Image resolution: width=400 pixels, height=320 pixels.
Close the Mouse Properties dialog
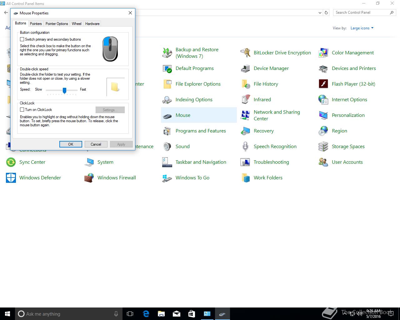coord(130,13)
